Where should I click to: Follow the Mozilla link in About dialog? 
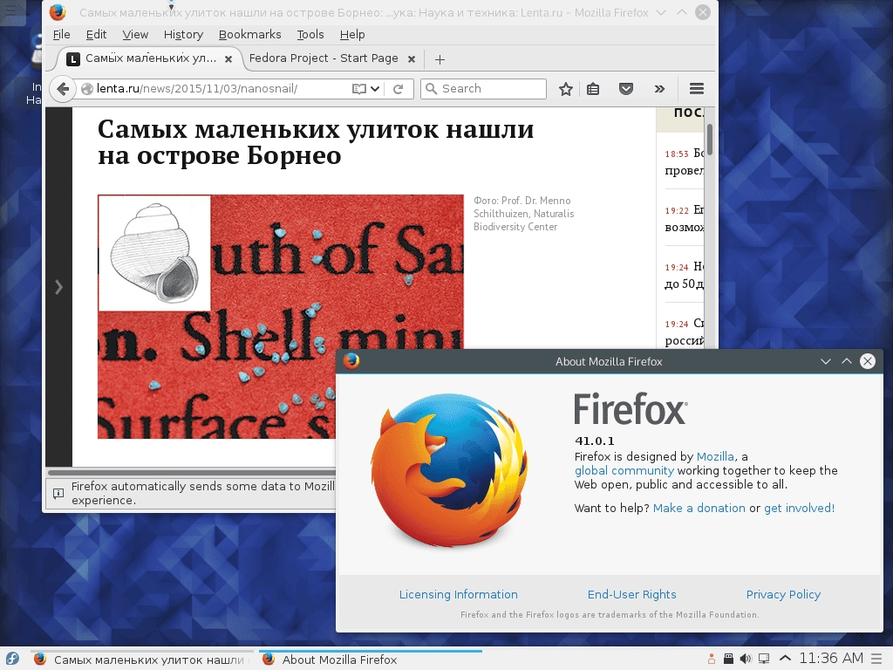point(715,457)
